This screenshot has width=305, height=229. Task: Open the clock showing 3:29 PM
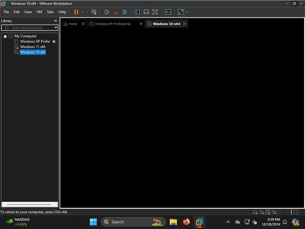(271, 222)
